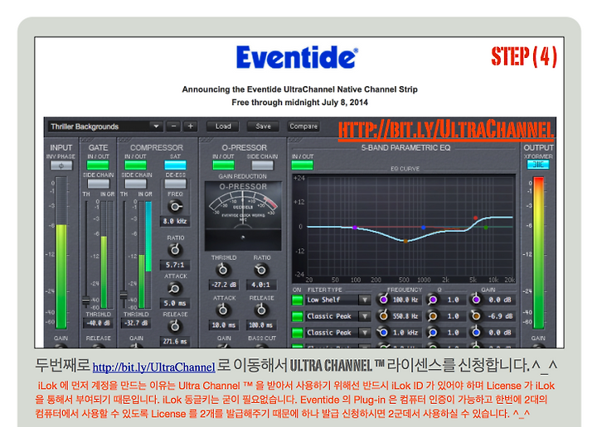Screen dimensions: 597x427
Task: Click the COMPRESSOR RATIO knob
Action: click(175, 250)
